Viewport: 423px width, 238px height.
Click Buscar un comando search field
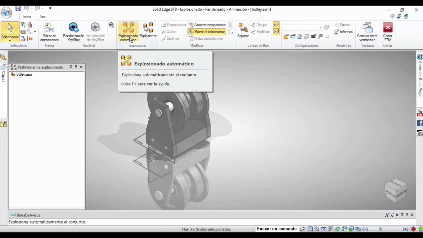tap(277, 229)
